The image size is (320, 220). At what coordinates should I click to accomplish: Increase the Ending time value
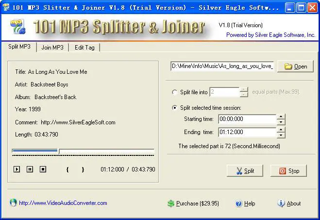pos(281,130)
